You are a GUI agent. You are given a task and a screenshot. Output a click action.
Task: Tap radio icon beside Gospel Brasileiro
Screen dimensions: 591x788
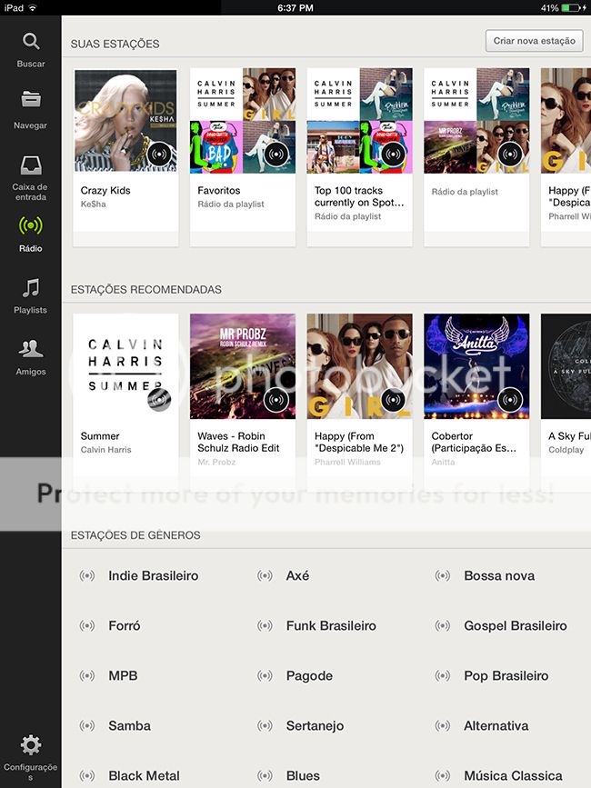443,625
